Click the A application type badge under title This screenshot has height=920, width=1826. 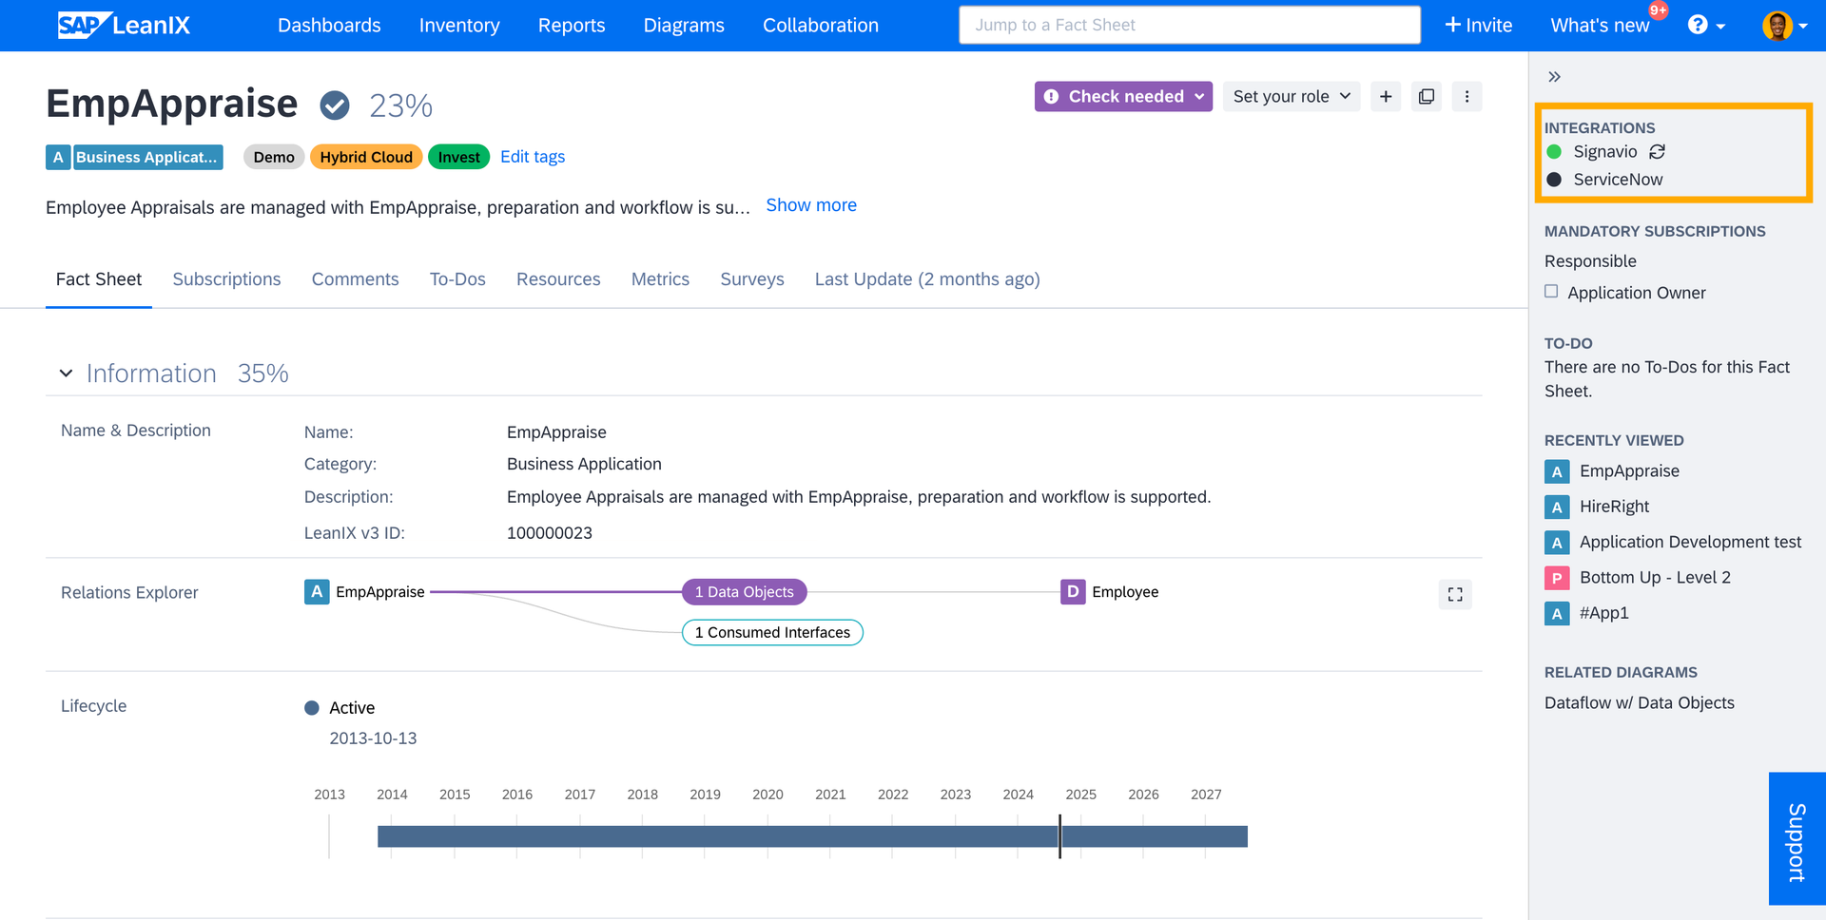click(x=58, y=158)
